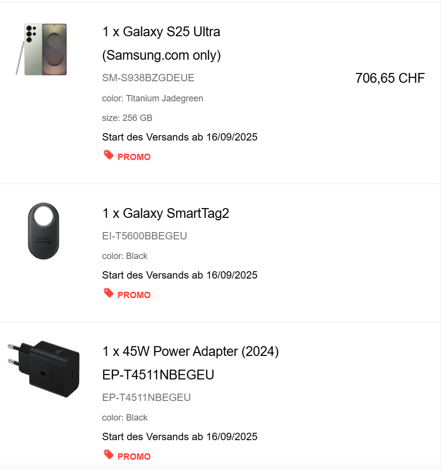This screenshot has height=470, width=442.
Task: Click the "1 x Galaxy SmartTag2" title
Action: (x=165, y=213)
